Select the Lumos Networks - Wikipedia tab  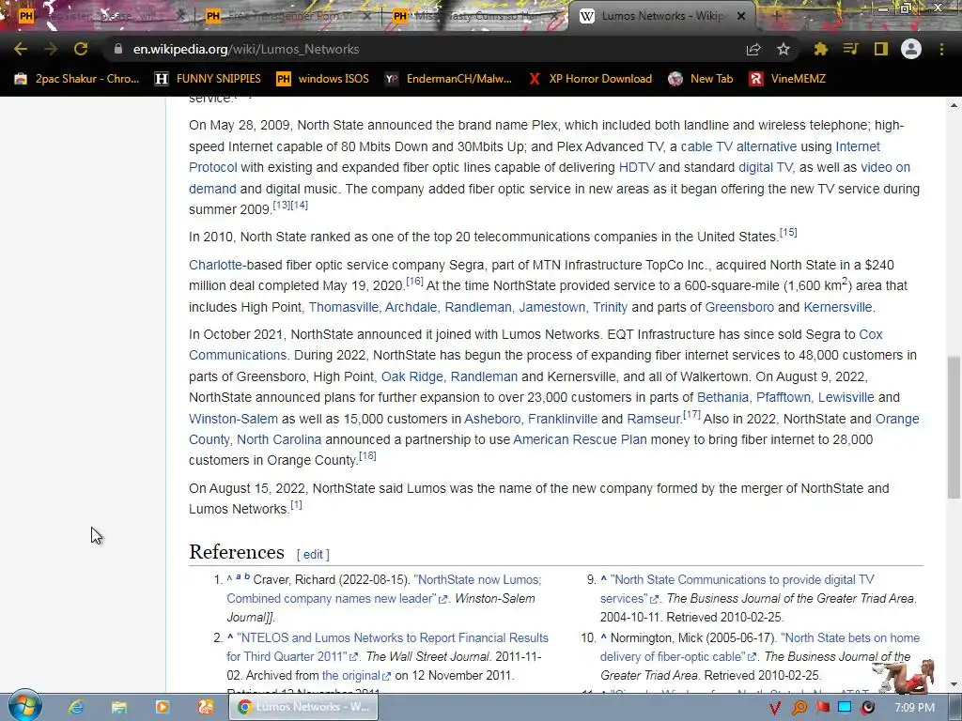point(661,16)
